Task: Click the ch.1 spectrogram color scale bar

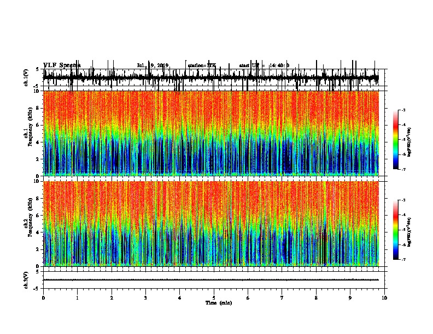Action: coord(396,140)
